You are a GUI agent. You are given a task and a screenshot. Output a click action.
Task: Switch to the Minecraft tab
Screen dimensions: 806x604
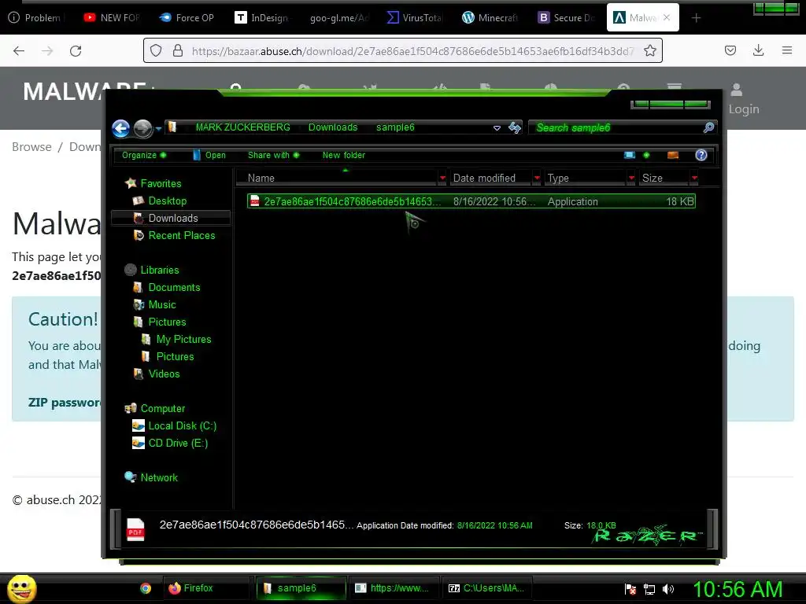(x=490, y=18)
